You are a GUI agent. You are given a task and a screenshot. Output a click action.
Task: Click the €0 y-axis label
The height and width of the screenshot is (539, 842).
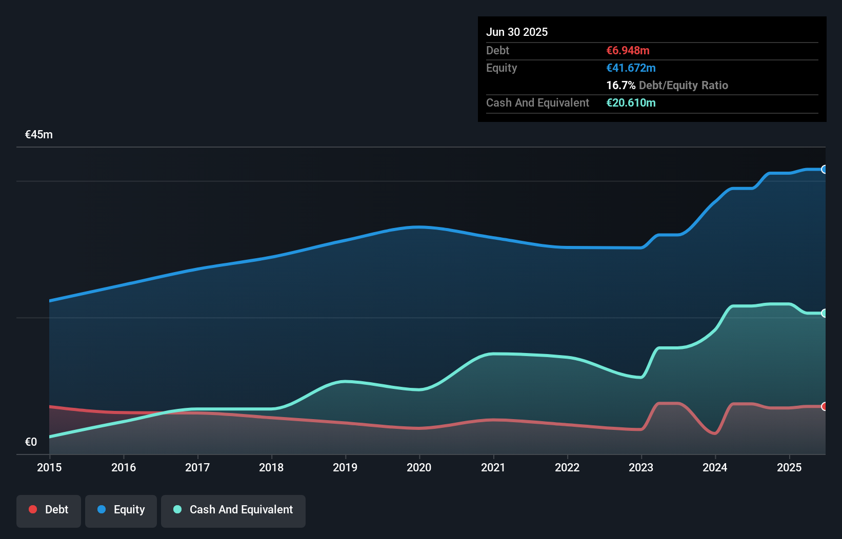[x=31, y=442]
